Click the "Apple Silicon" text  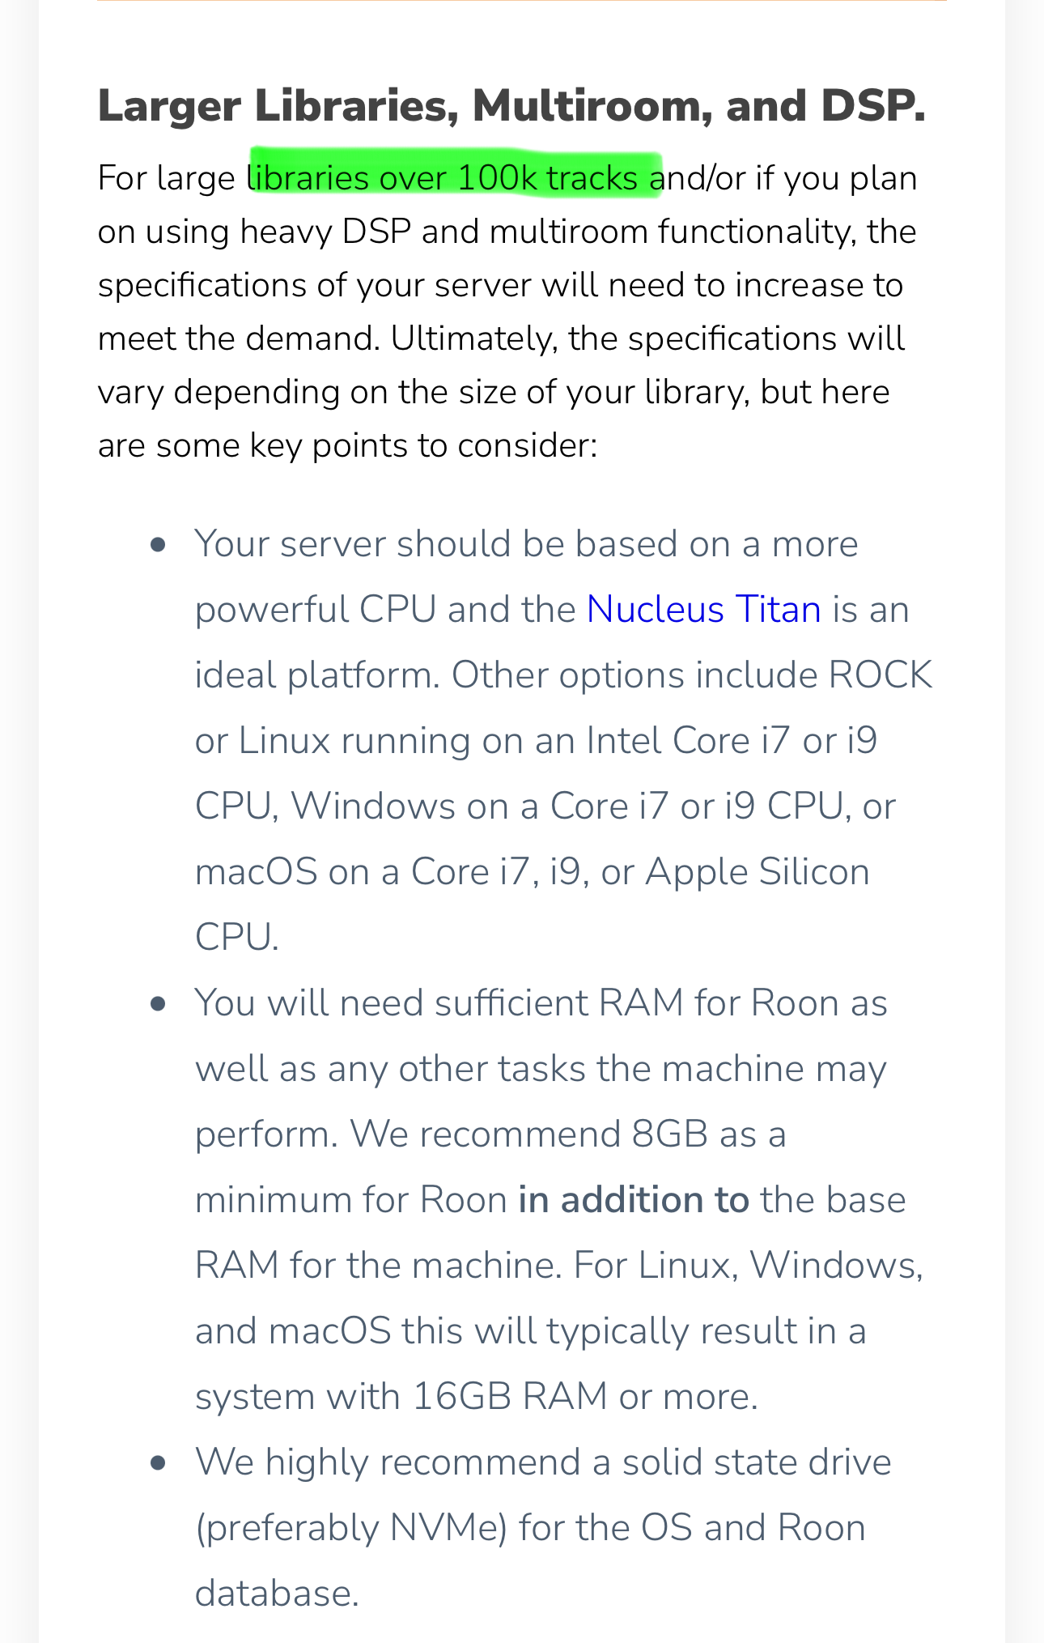click(758, 872)
